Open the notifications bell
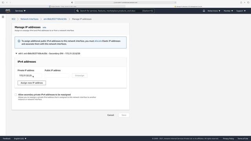251x141 pixels. point(204,11)
